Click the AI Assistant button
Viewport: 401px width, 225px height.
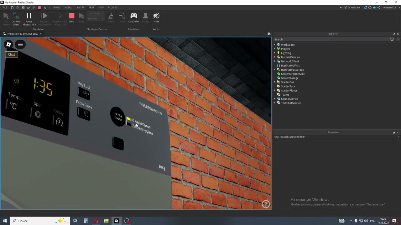tap(352, 7)
